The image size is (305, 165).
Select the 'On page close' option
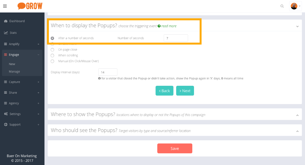coord(52,50)
